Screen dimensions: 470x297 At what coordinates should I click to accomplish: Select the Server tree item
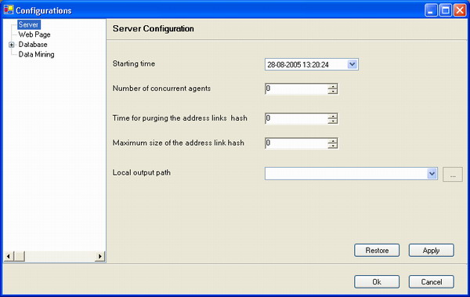click(x=28, y=24)
